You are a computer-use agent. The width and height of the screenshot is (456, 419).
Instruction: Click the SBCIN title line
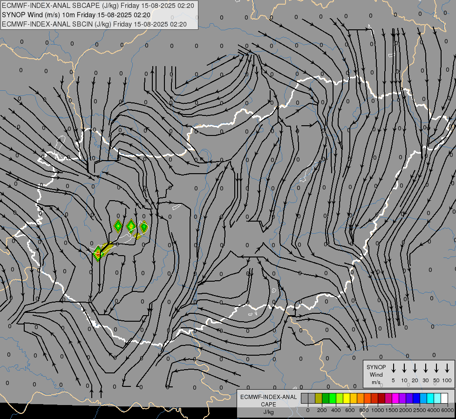[x=94, y=24]
